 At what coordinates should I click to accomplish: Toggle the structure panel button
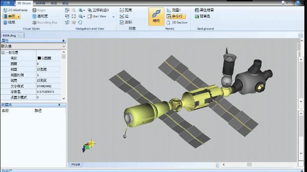(x=156, y=16)
